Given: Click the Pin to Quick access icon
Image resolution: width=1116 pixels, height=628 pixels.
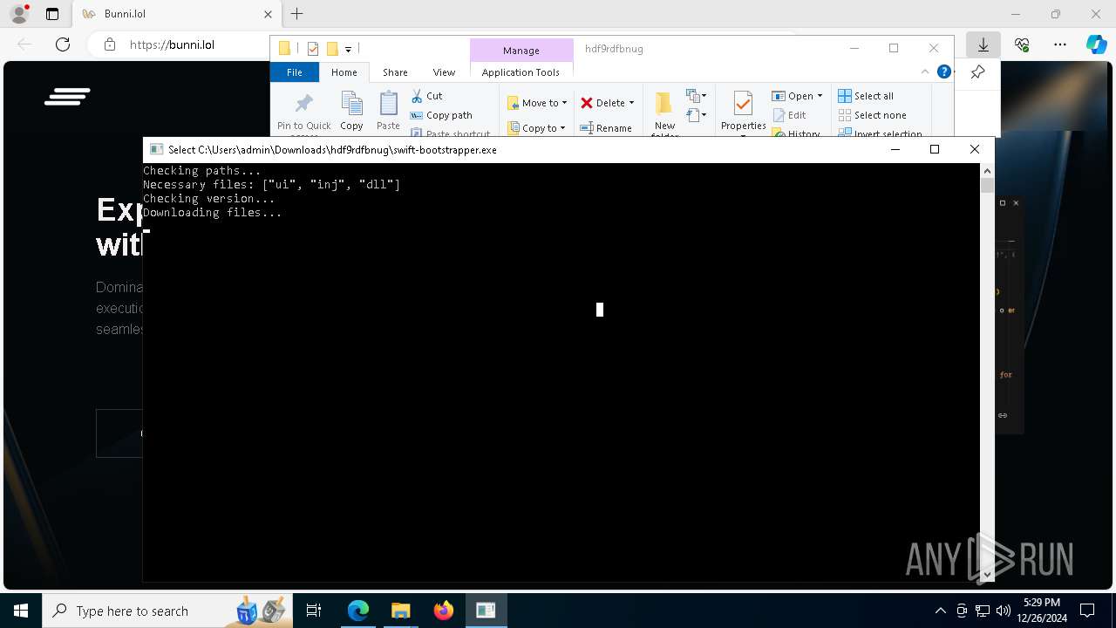Looking at the screenshot, I should click(303, 104).
